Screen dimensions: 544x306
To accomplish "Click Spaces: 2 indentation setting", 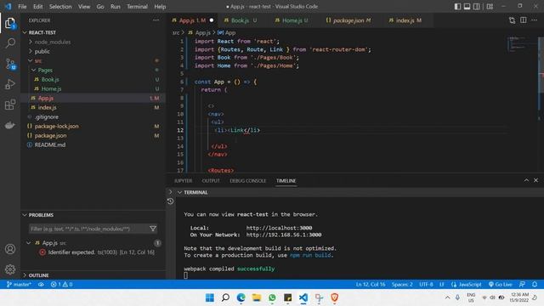I will click(402, 284).
